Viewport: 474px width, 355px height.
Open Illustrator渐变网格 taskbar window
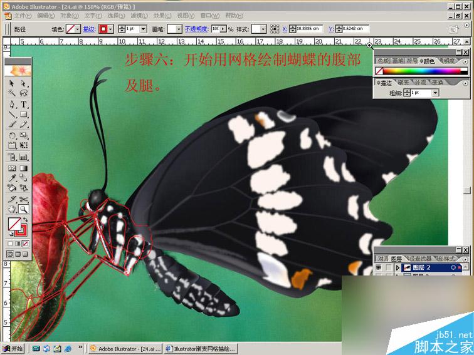201,348
